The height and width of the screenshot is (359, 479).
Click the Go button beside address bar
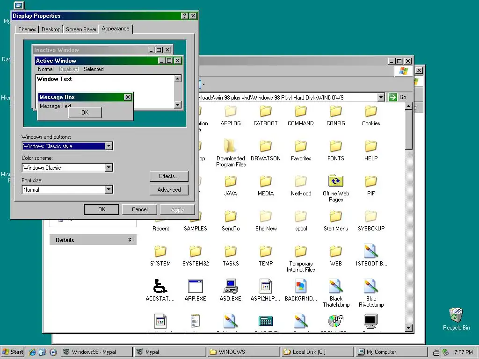point(398,97)
